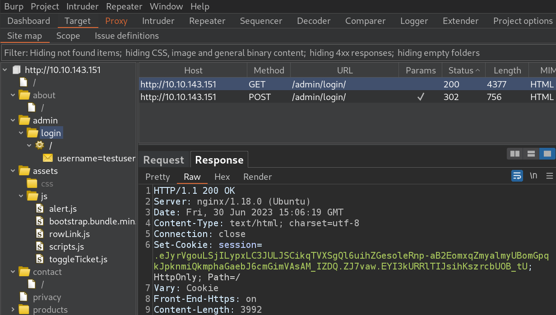
Task: Switch to the Request tab
Action: (x=164, y=160)
